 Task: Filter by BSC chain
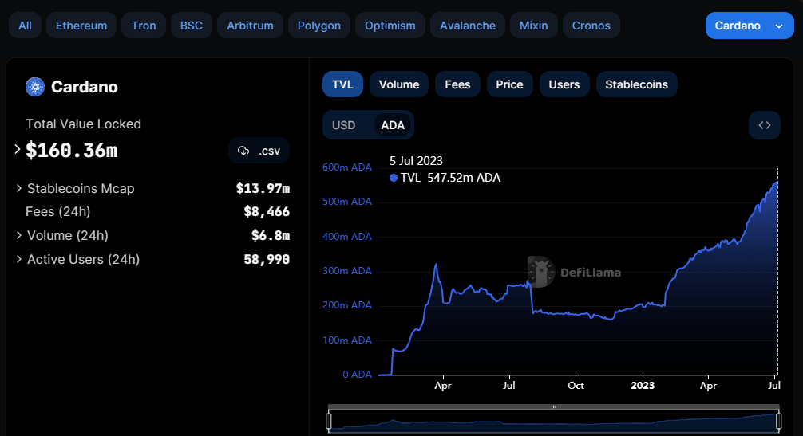[x=192, y=26]
